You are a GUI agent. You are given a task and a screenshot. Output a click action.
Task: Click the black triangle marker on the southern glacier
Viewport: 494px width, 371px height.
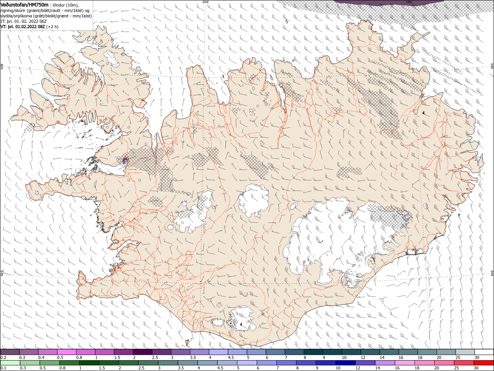coord(241,325)
